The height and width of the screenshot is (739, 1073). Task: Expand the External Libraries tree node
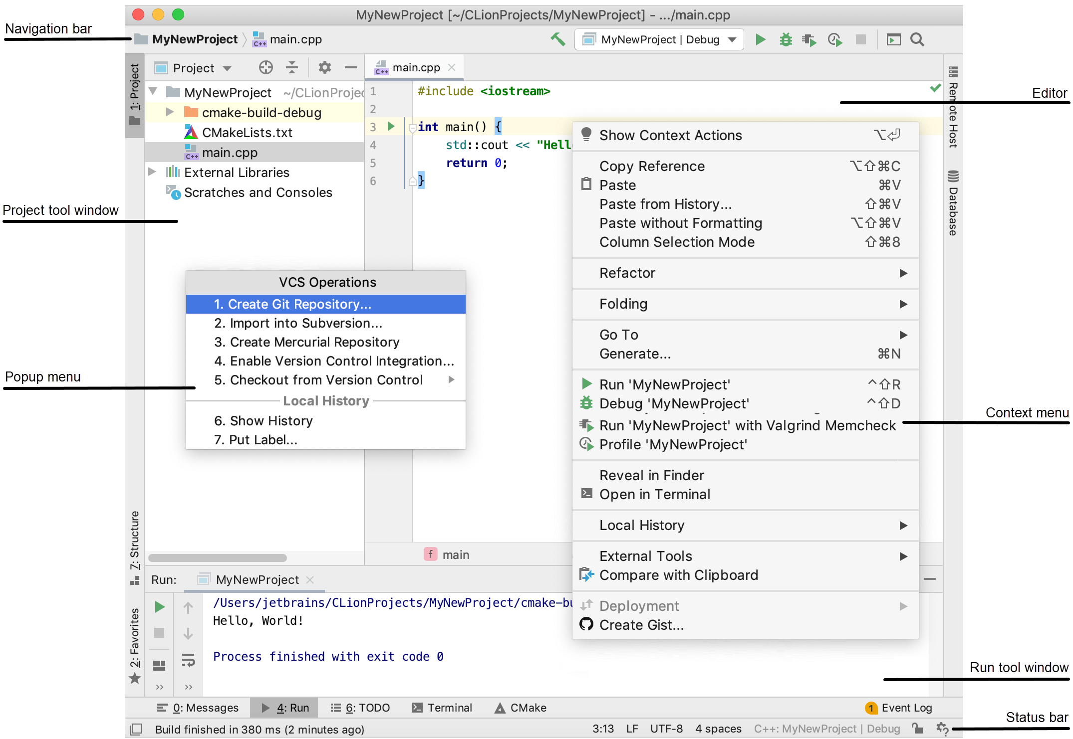point(152,172)
